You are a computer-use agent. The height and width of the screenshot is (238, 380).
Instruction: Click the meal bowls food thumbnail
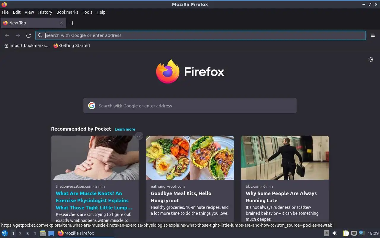[190, 158]
